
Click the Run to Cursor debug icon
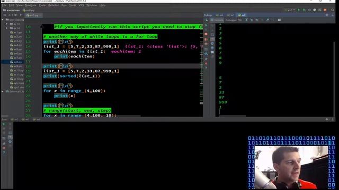point(267,20)
